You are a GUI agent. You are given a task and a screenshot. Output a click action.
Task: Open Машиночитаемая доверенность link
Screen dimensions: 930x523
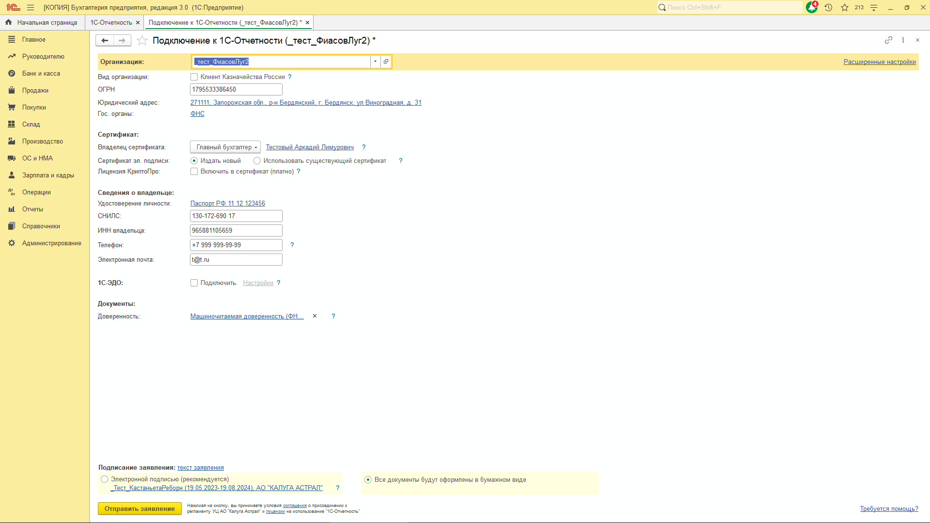pyautogui.click(x=247, y=316)
